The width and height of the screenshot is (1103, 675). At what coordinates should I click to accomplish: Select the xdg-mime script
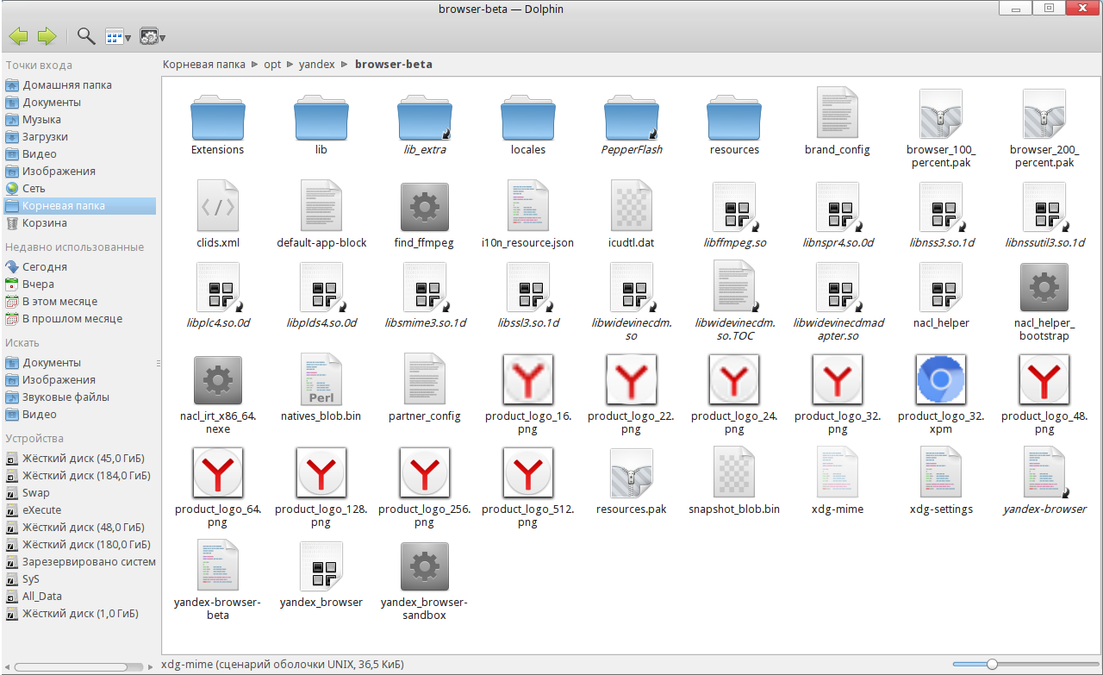coord(838,481)
